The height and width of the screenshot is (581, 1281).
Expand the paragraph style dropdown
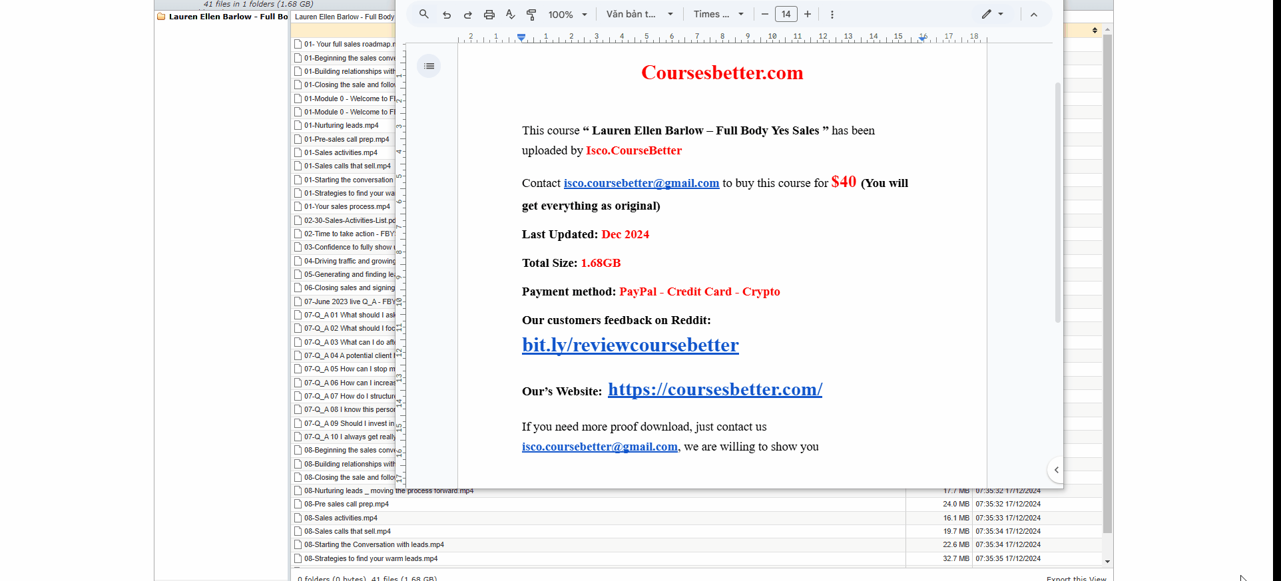639,15
